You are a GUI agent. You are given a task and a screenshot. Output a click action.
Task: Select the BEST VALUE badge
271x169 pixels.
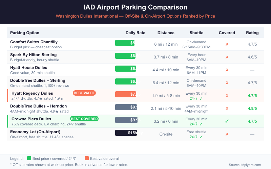coord(84,93)
